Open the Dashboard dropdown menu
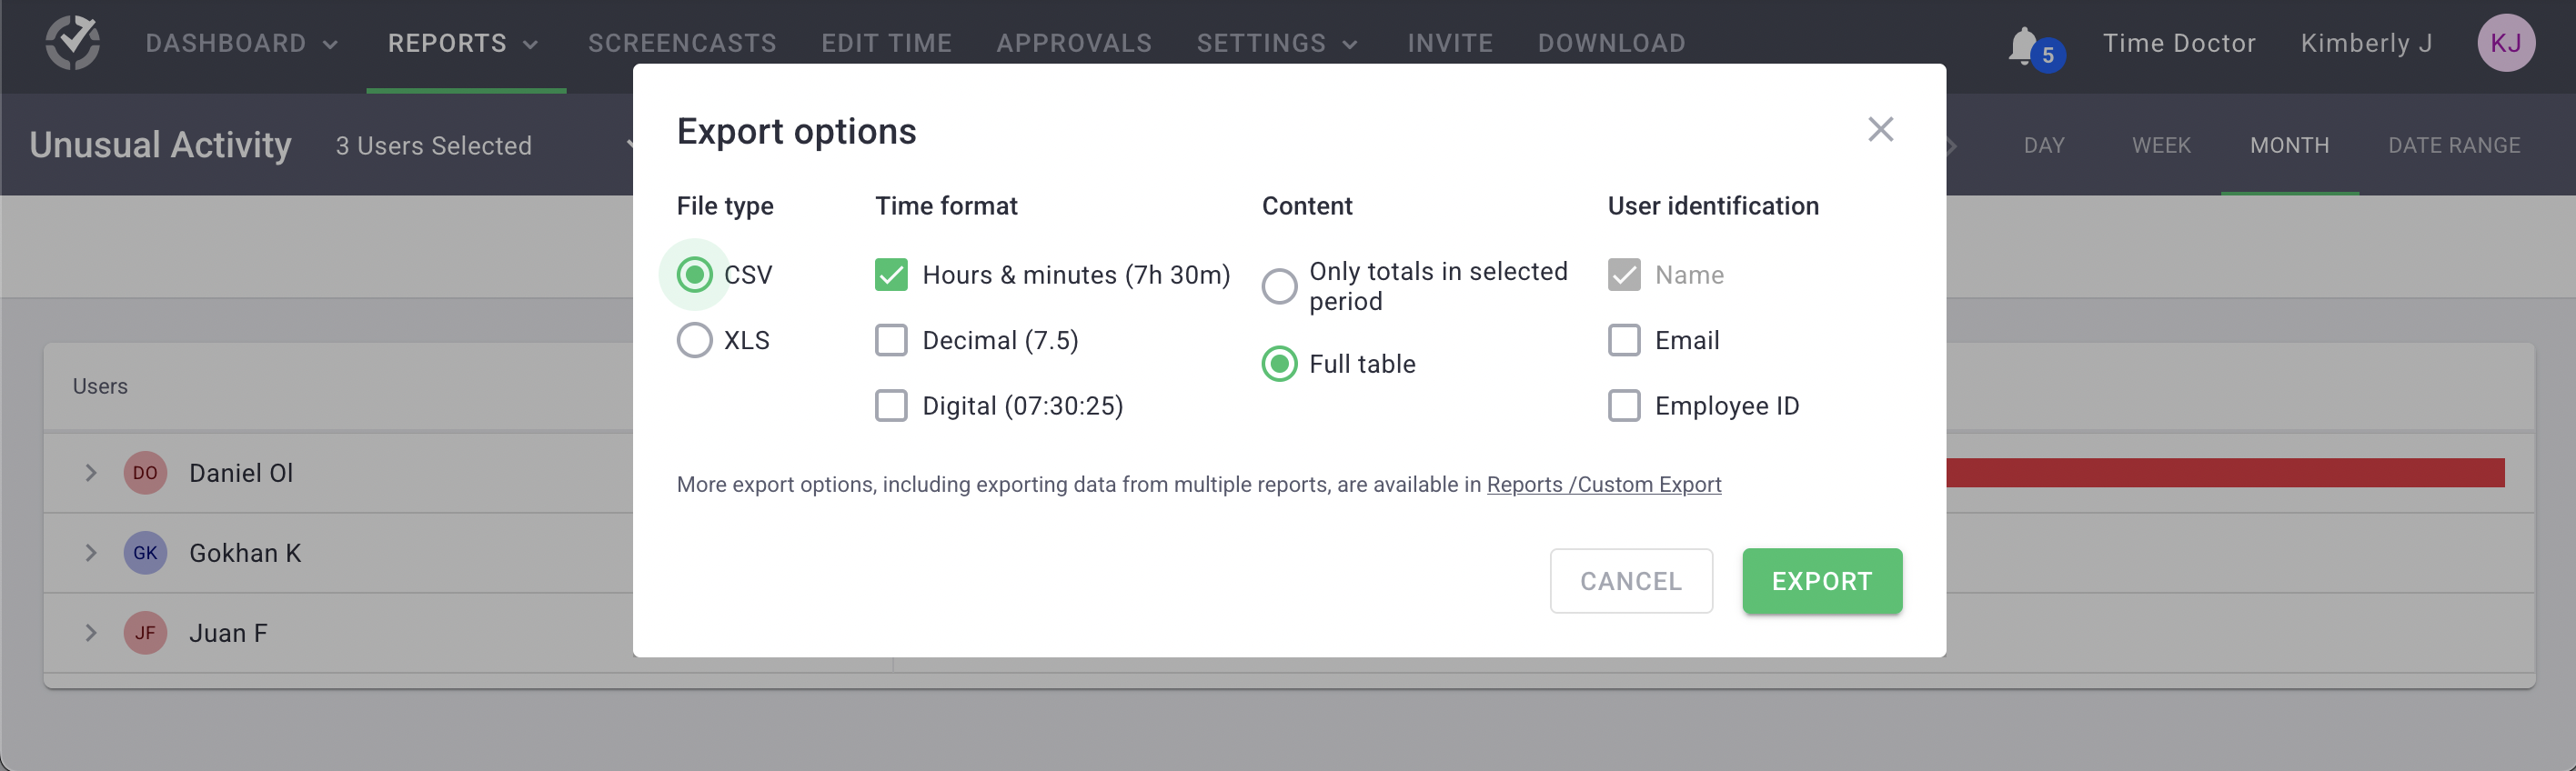Screen dimensions: 2576x771 [242, 43]
